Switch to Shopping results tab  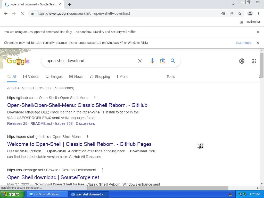tap(100, 77)
